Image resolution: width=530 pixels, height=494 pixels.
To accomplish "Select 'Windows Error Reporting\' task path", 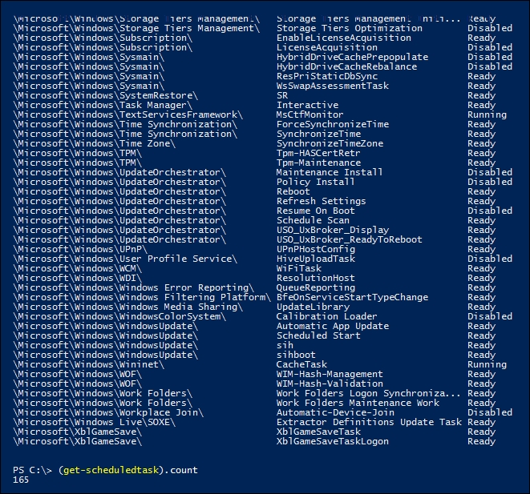I will coord(134,287).
